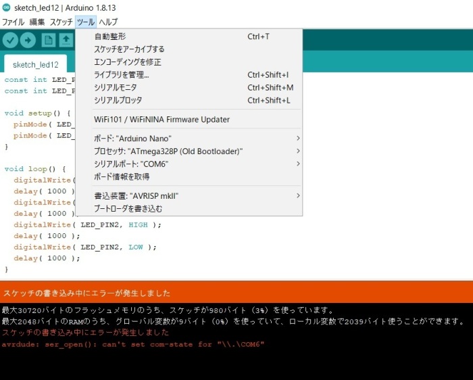Expand the シリアルポート: "COM6" submenu
The height and width of the screenshot is (380, 473).
click(x=189, y=164)
